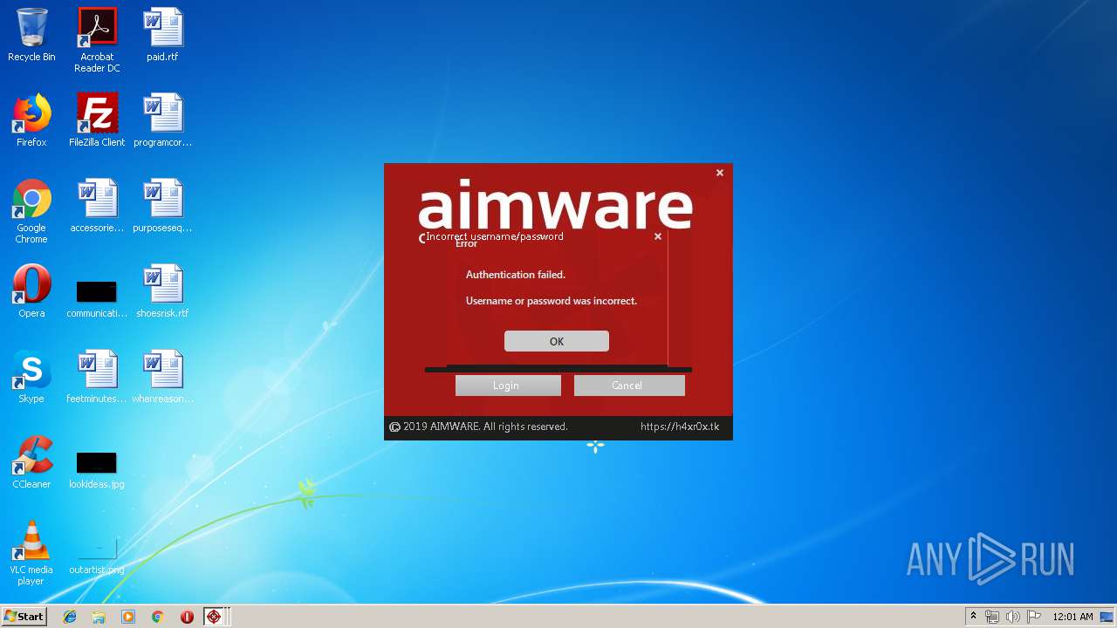The width and height of the screenshot is (1117, 628).
Task: Launch Skype from the desktop
Action: coord(31,377)
